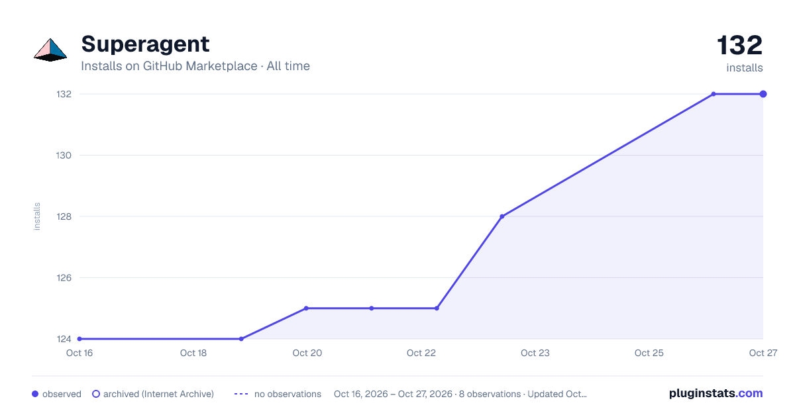The image size is (795, 417).
Task: Click the x-axis label Oct 27
Action: 763,353
